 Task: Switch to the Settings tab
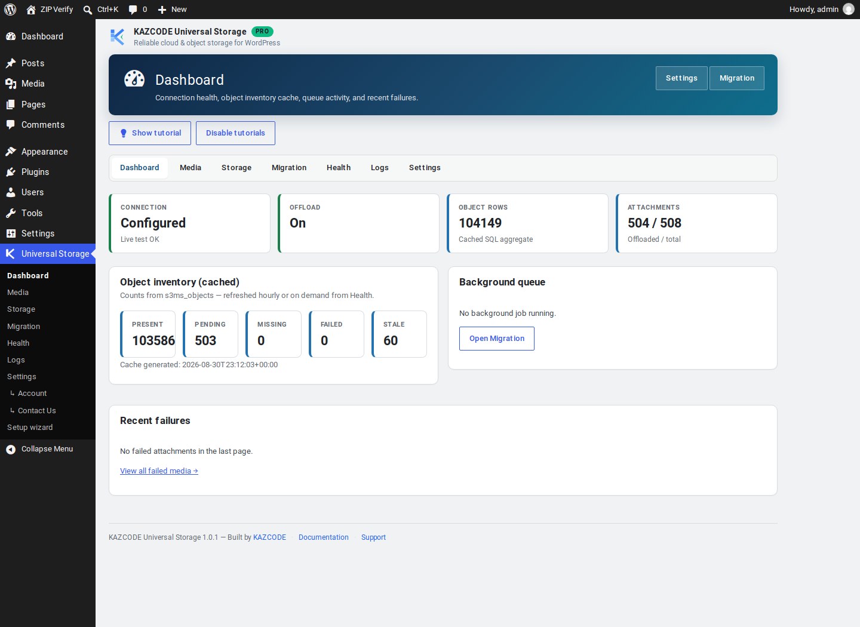pos(425,168)
